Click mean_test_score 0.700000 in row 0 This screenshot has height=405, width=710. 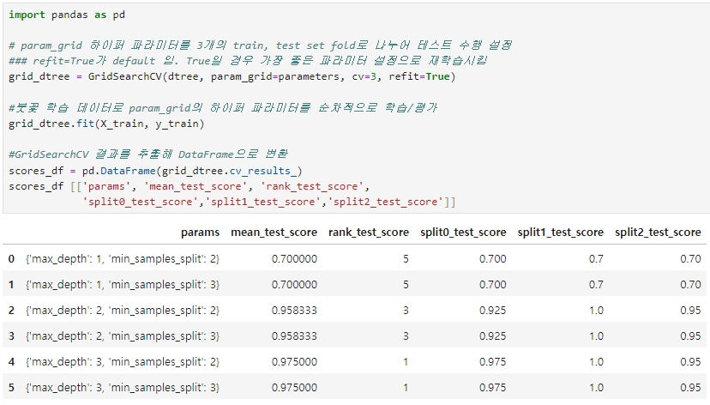click(294, 258)
